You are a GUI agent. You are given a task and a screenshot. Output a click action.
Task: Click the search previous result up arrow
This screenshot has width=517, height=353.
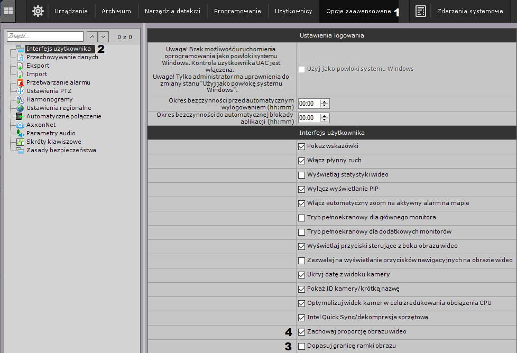[91, 36]
